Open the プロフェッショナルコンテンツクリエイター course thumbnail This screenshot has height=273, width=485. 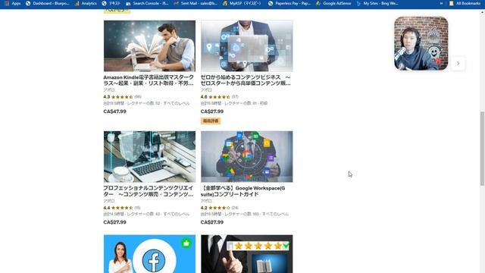pyautogui.click(x=149, y=157)
